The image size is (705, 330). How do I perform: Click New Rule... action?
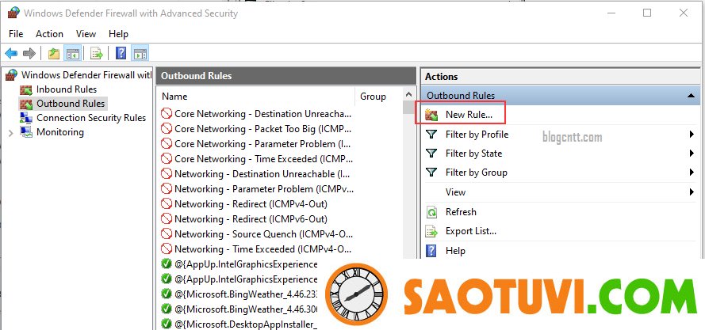click(x=469, y=115)
